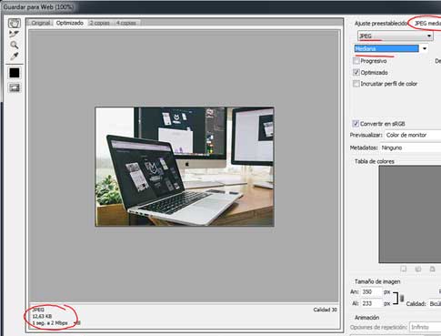This screenshot has width=441, height=336.
Task: Click the '1 seg. a 2 Mbps' text
Action: (50, 323)
